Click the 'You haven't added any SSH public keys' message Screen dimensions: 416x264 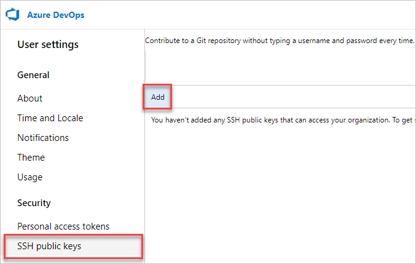pyautogui.click(x=283, y=120)
